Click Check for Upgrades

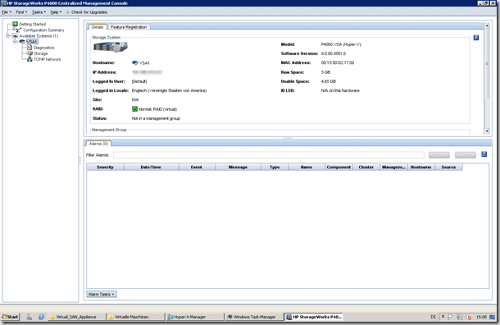pyautogui.click(x=87, y=12)
